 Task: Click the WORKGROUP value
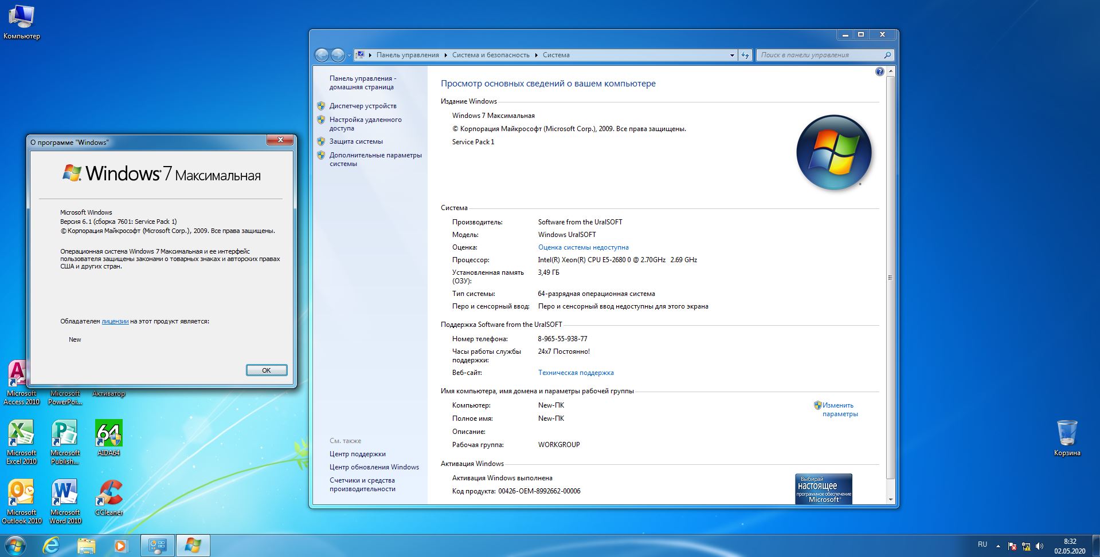point(559,445)
